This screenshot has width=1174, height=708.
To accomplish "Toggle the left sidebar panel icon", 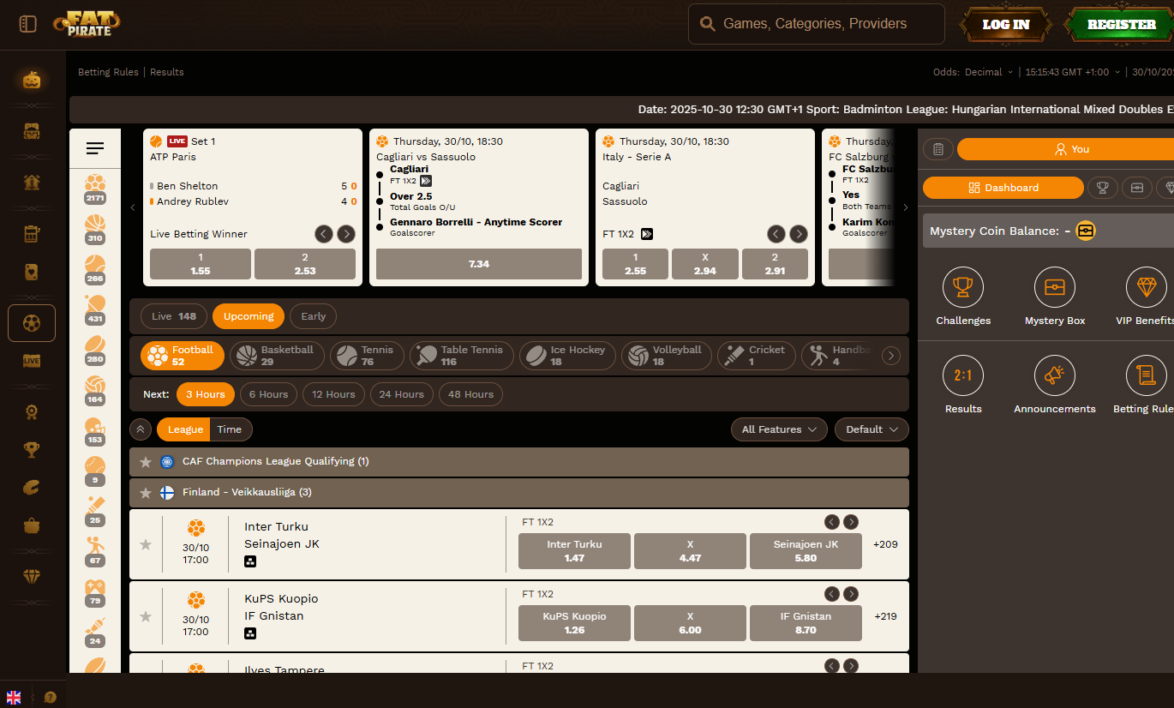I will [28, 24].
